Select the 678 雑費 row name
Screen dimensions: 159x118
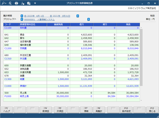pyautogui.click(x=33, y=76)
